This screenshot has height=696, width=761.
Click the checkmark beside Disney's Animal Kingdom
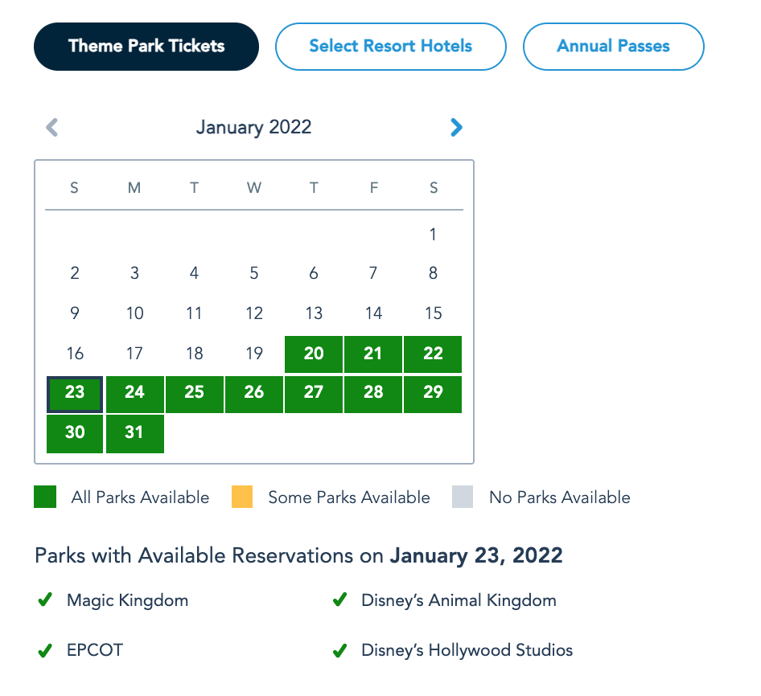[x=339, y=600]
